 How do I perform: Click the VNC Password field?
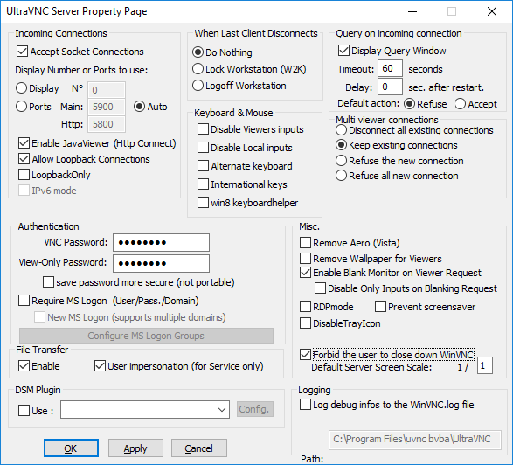162,242
